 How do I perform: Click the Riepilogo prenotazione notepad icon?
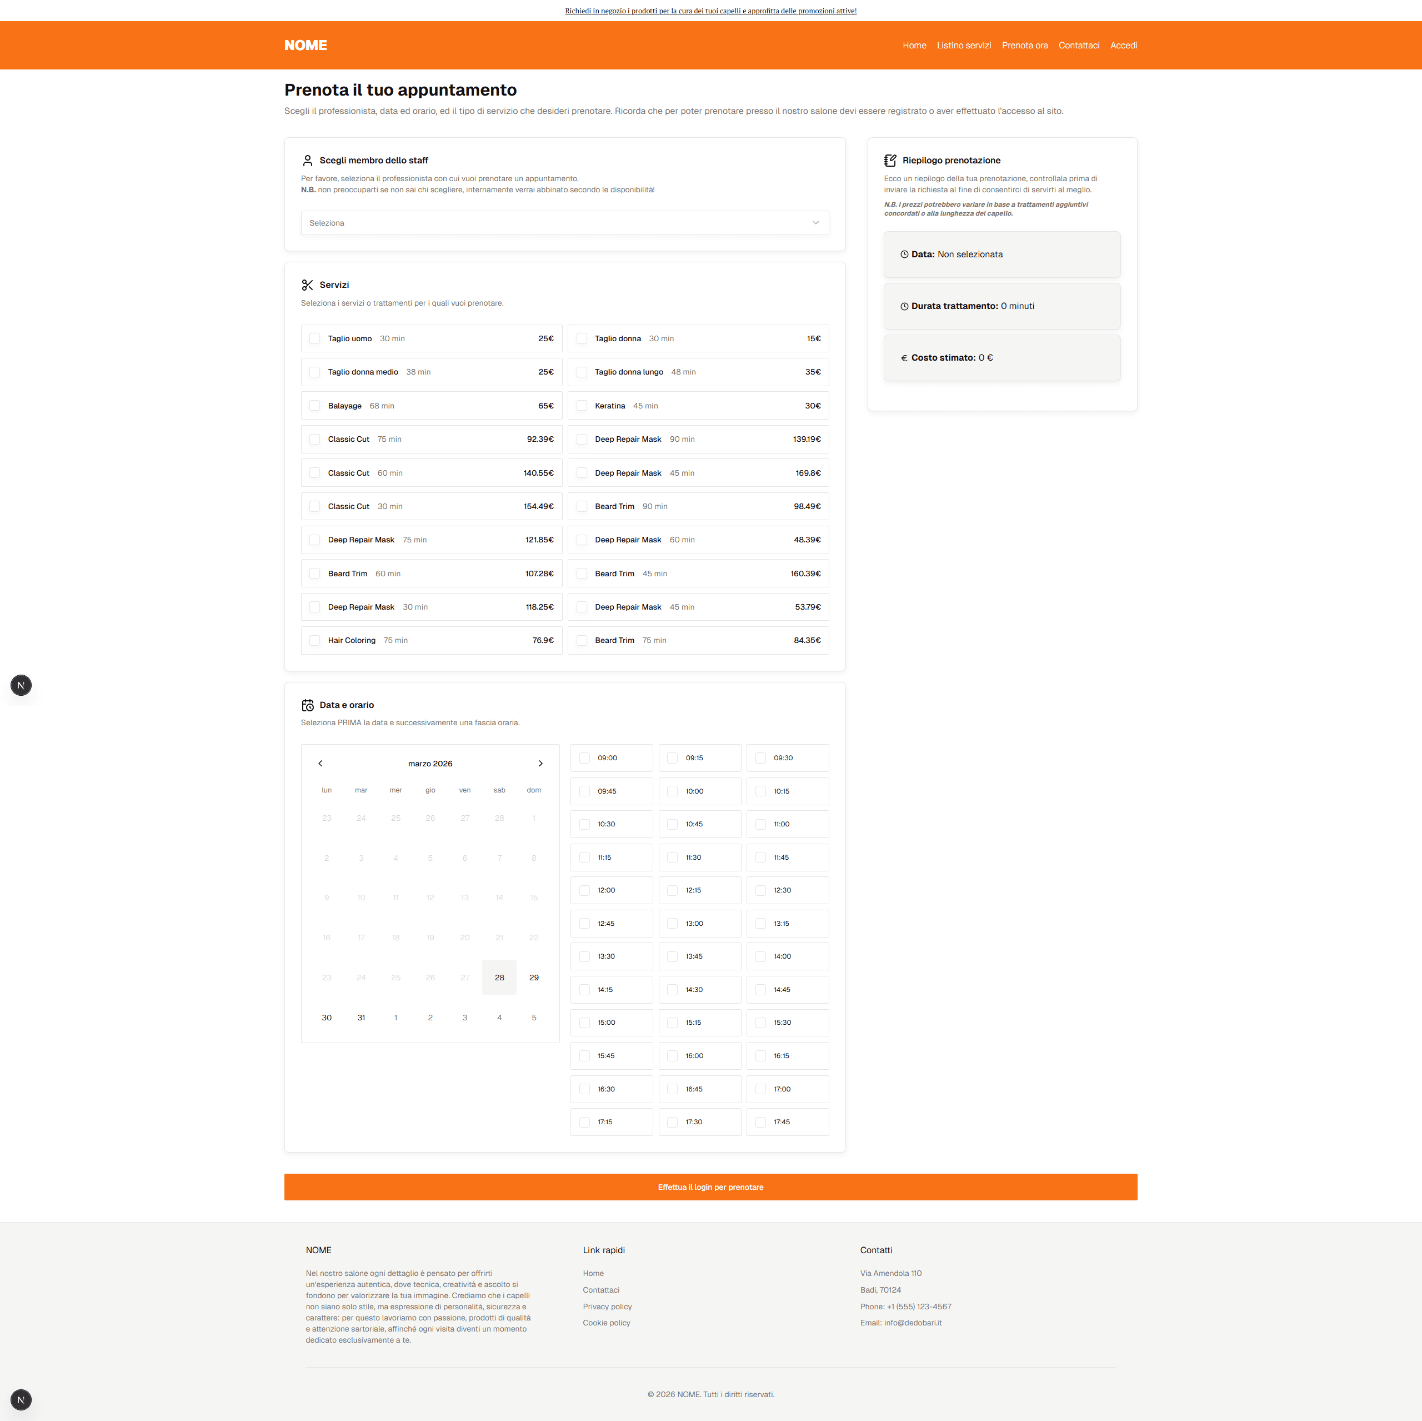[890, 161]
